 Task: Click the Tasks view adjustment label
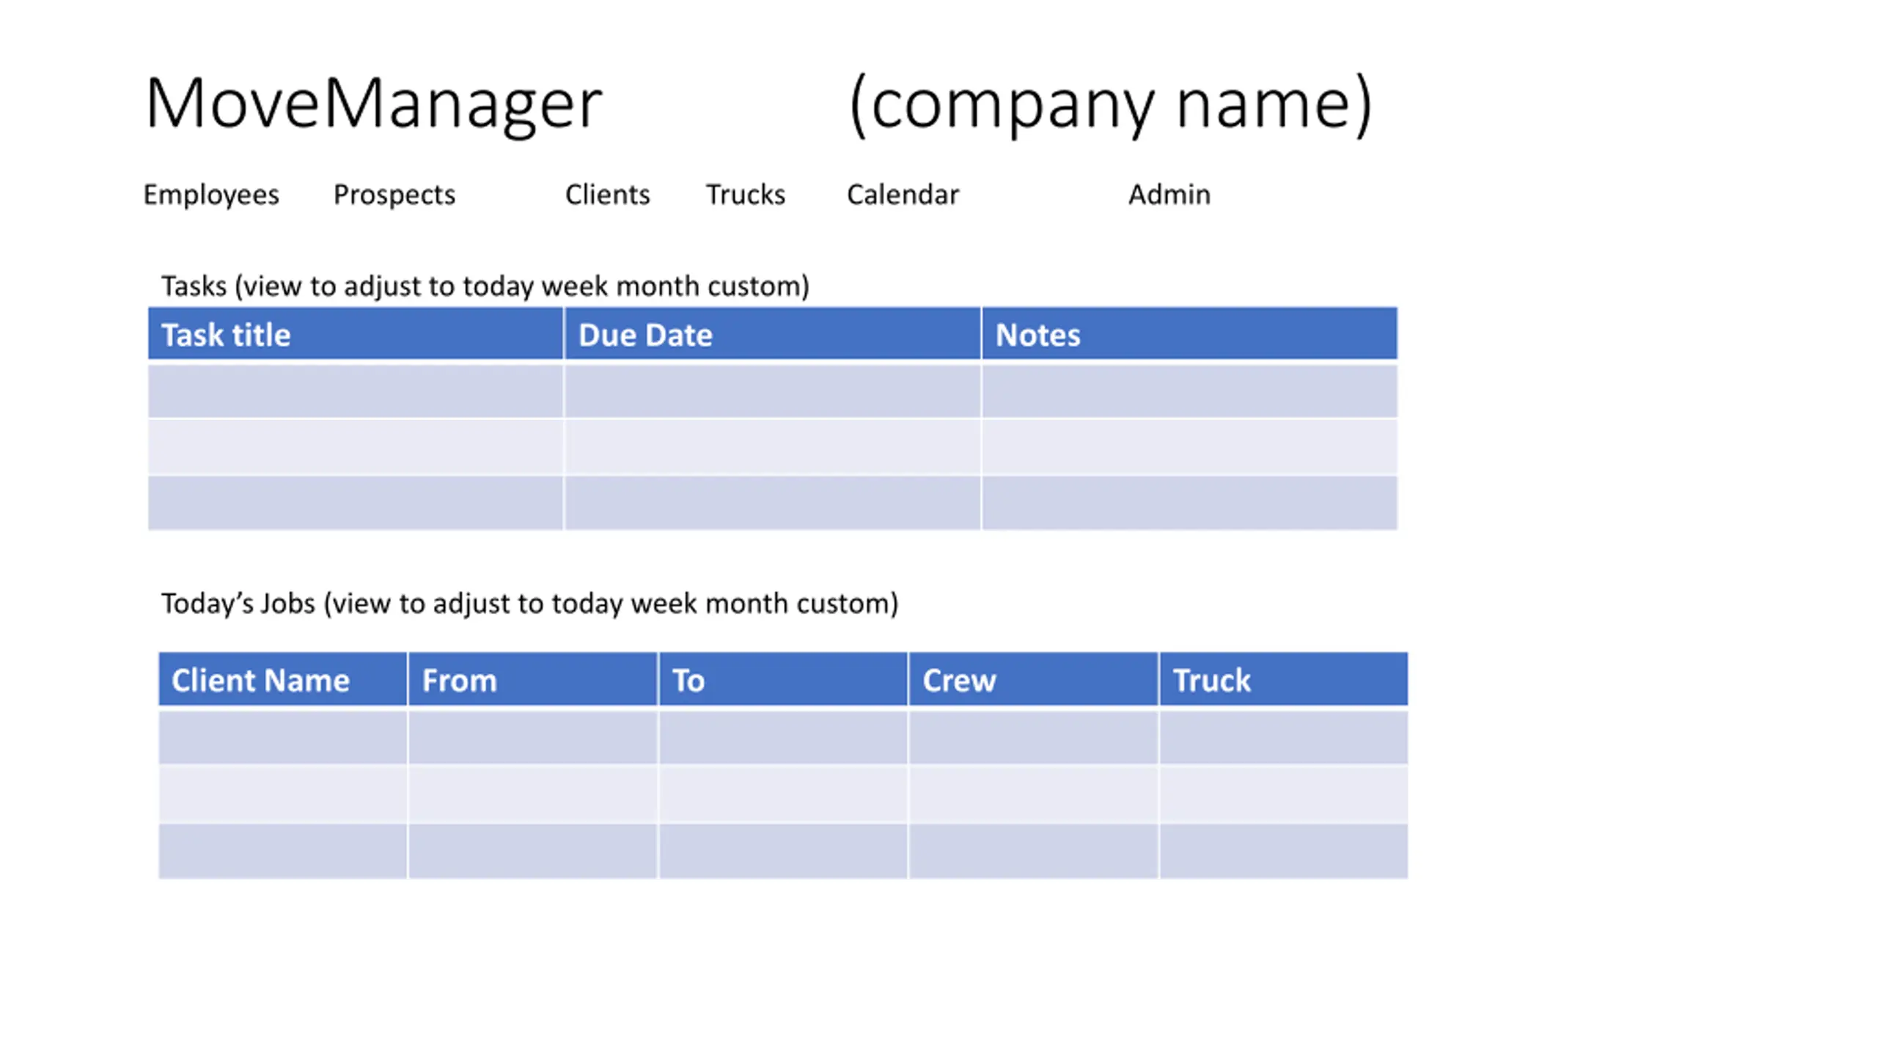(x=485, y=286)
